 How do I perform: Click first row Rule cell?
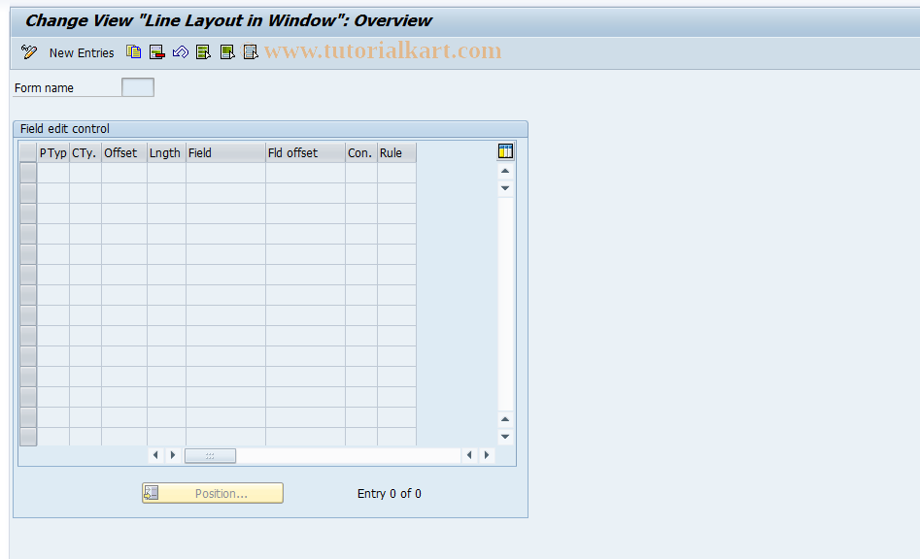click(x=396, y=173)
